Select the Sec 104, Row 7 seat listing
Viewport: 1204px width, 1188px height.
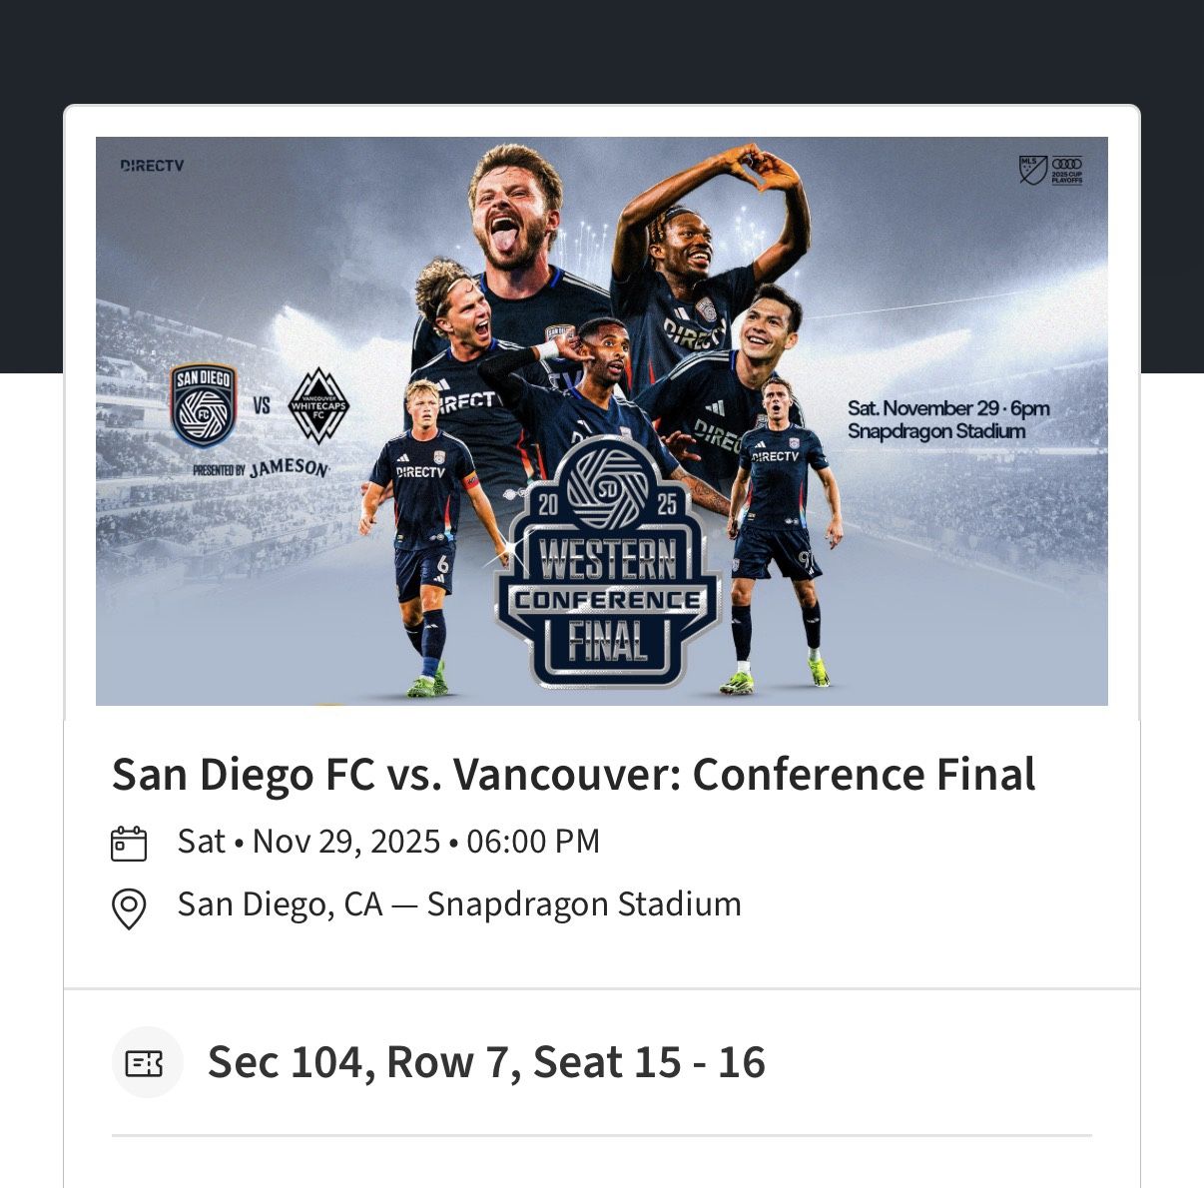(485, 1061)
